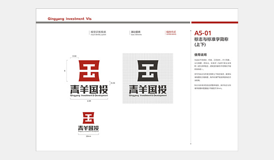Select the red '组合方式' section label
The height and width of the screenshot is (160, 274).
coord(171,32)
